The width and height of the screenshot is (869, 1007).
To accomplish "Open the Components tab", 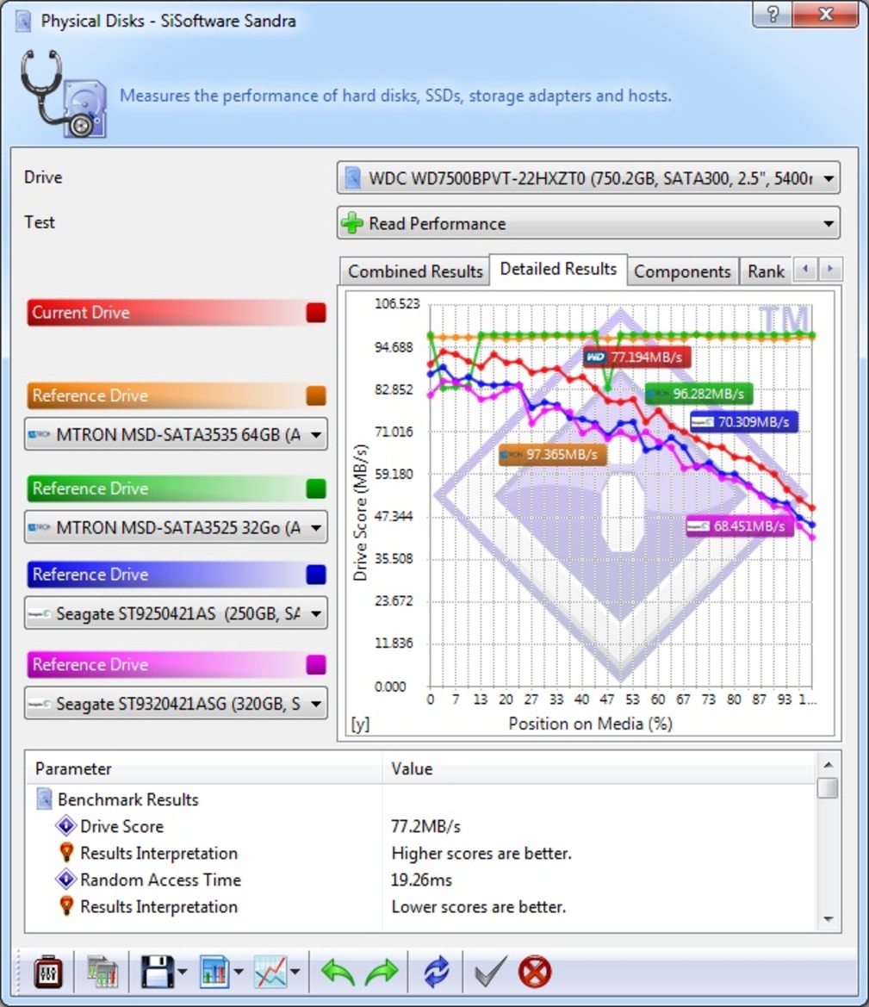I will (x=682, y=271).
